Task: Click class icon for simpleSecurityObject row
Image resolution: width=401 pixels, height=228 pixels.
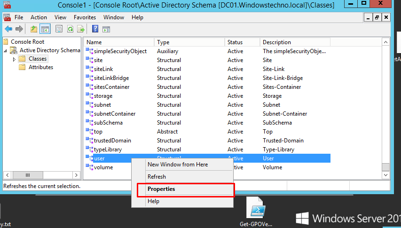Action: coord(89,51)
